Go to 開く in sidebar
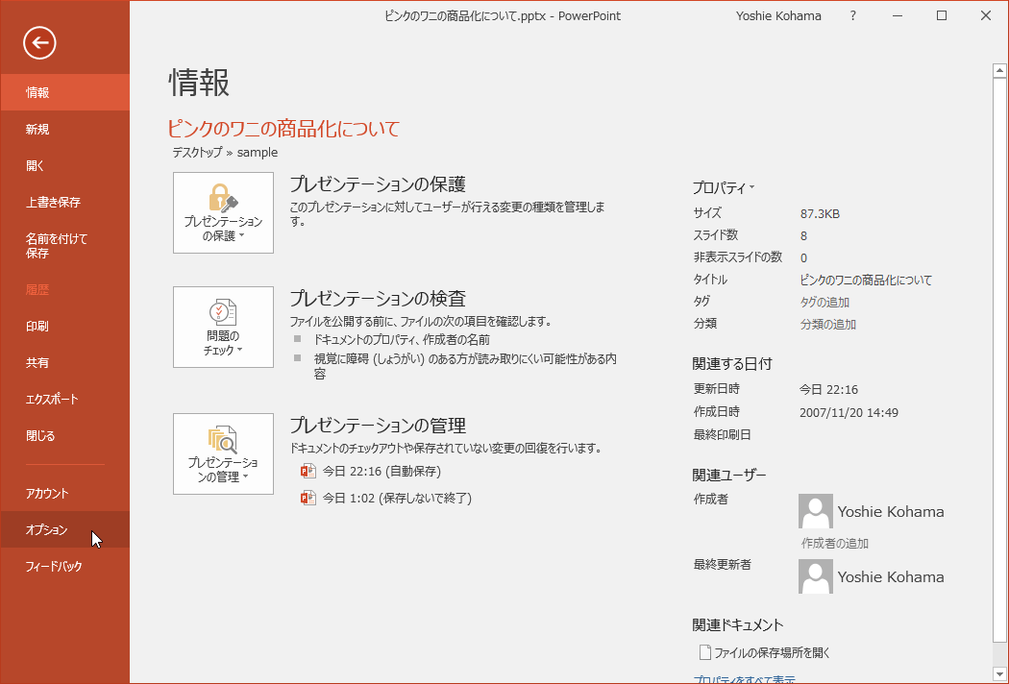Screen dimensions: 1009x684 point(65,165)
